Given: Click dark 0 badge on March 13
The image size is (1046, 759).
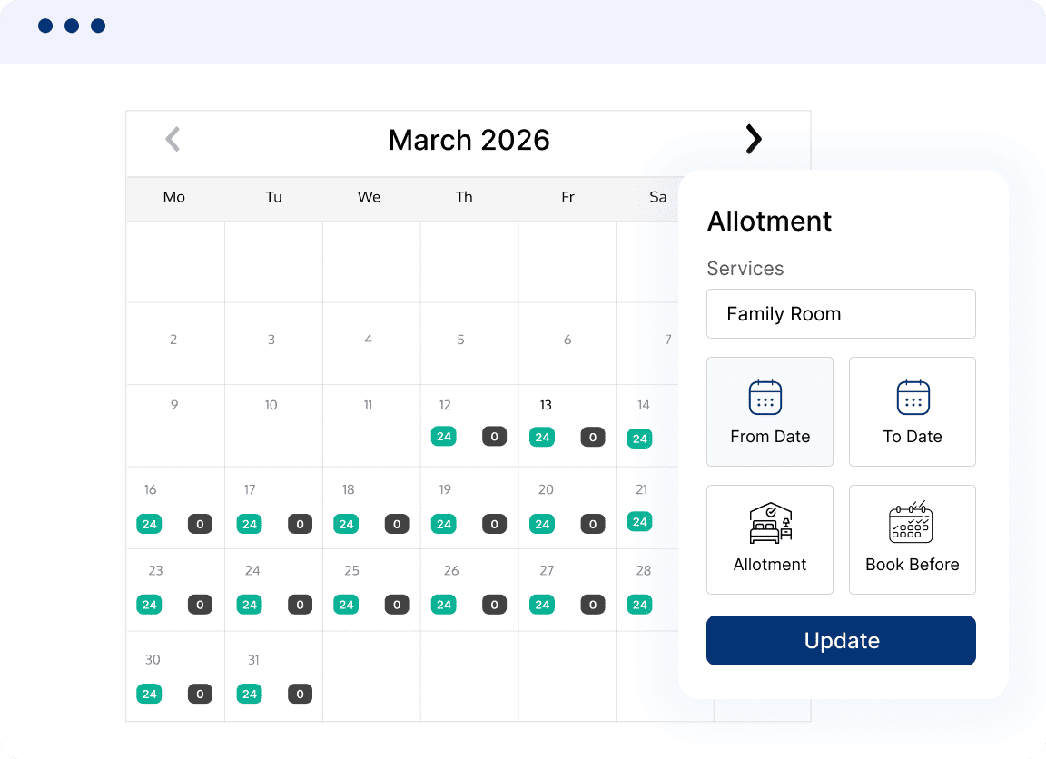Looking at the screenshot, I should point(593,437).
